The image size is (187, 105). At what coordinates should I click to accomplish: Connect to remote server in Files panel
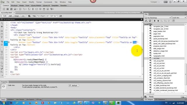tap(146, 21)
